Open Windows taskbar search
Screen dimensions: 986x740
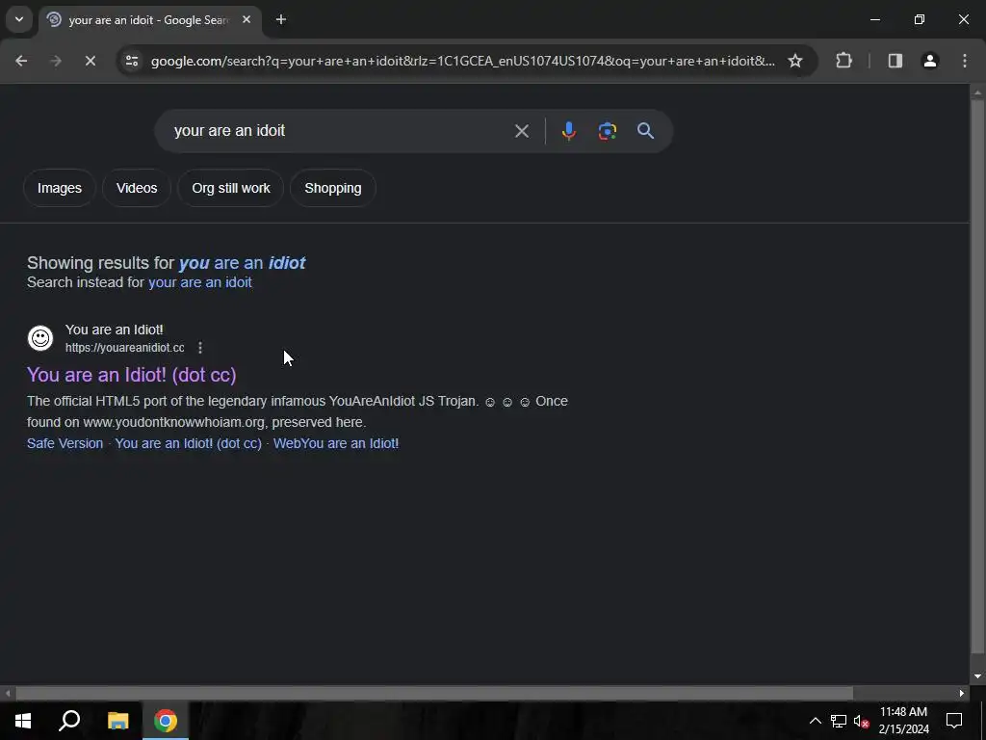point(69,721)
